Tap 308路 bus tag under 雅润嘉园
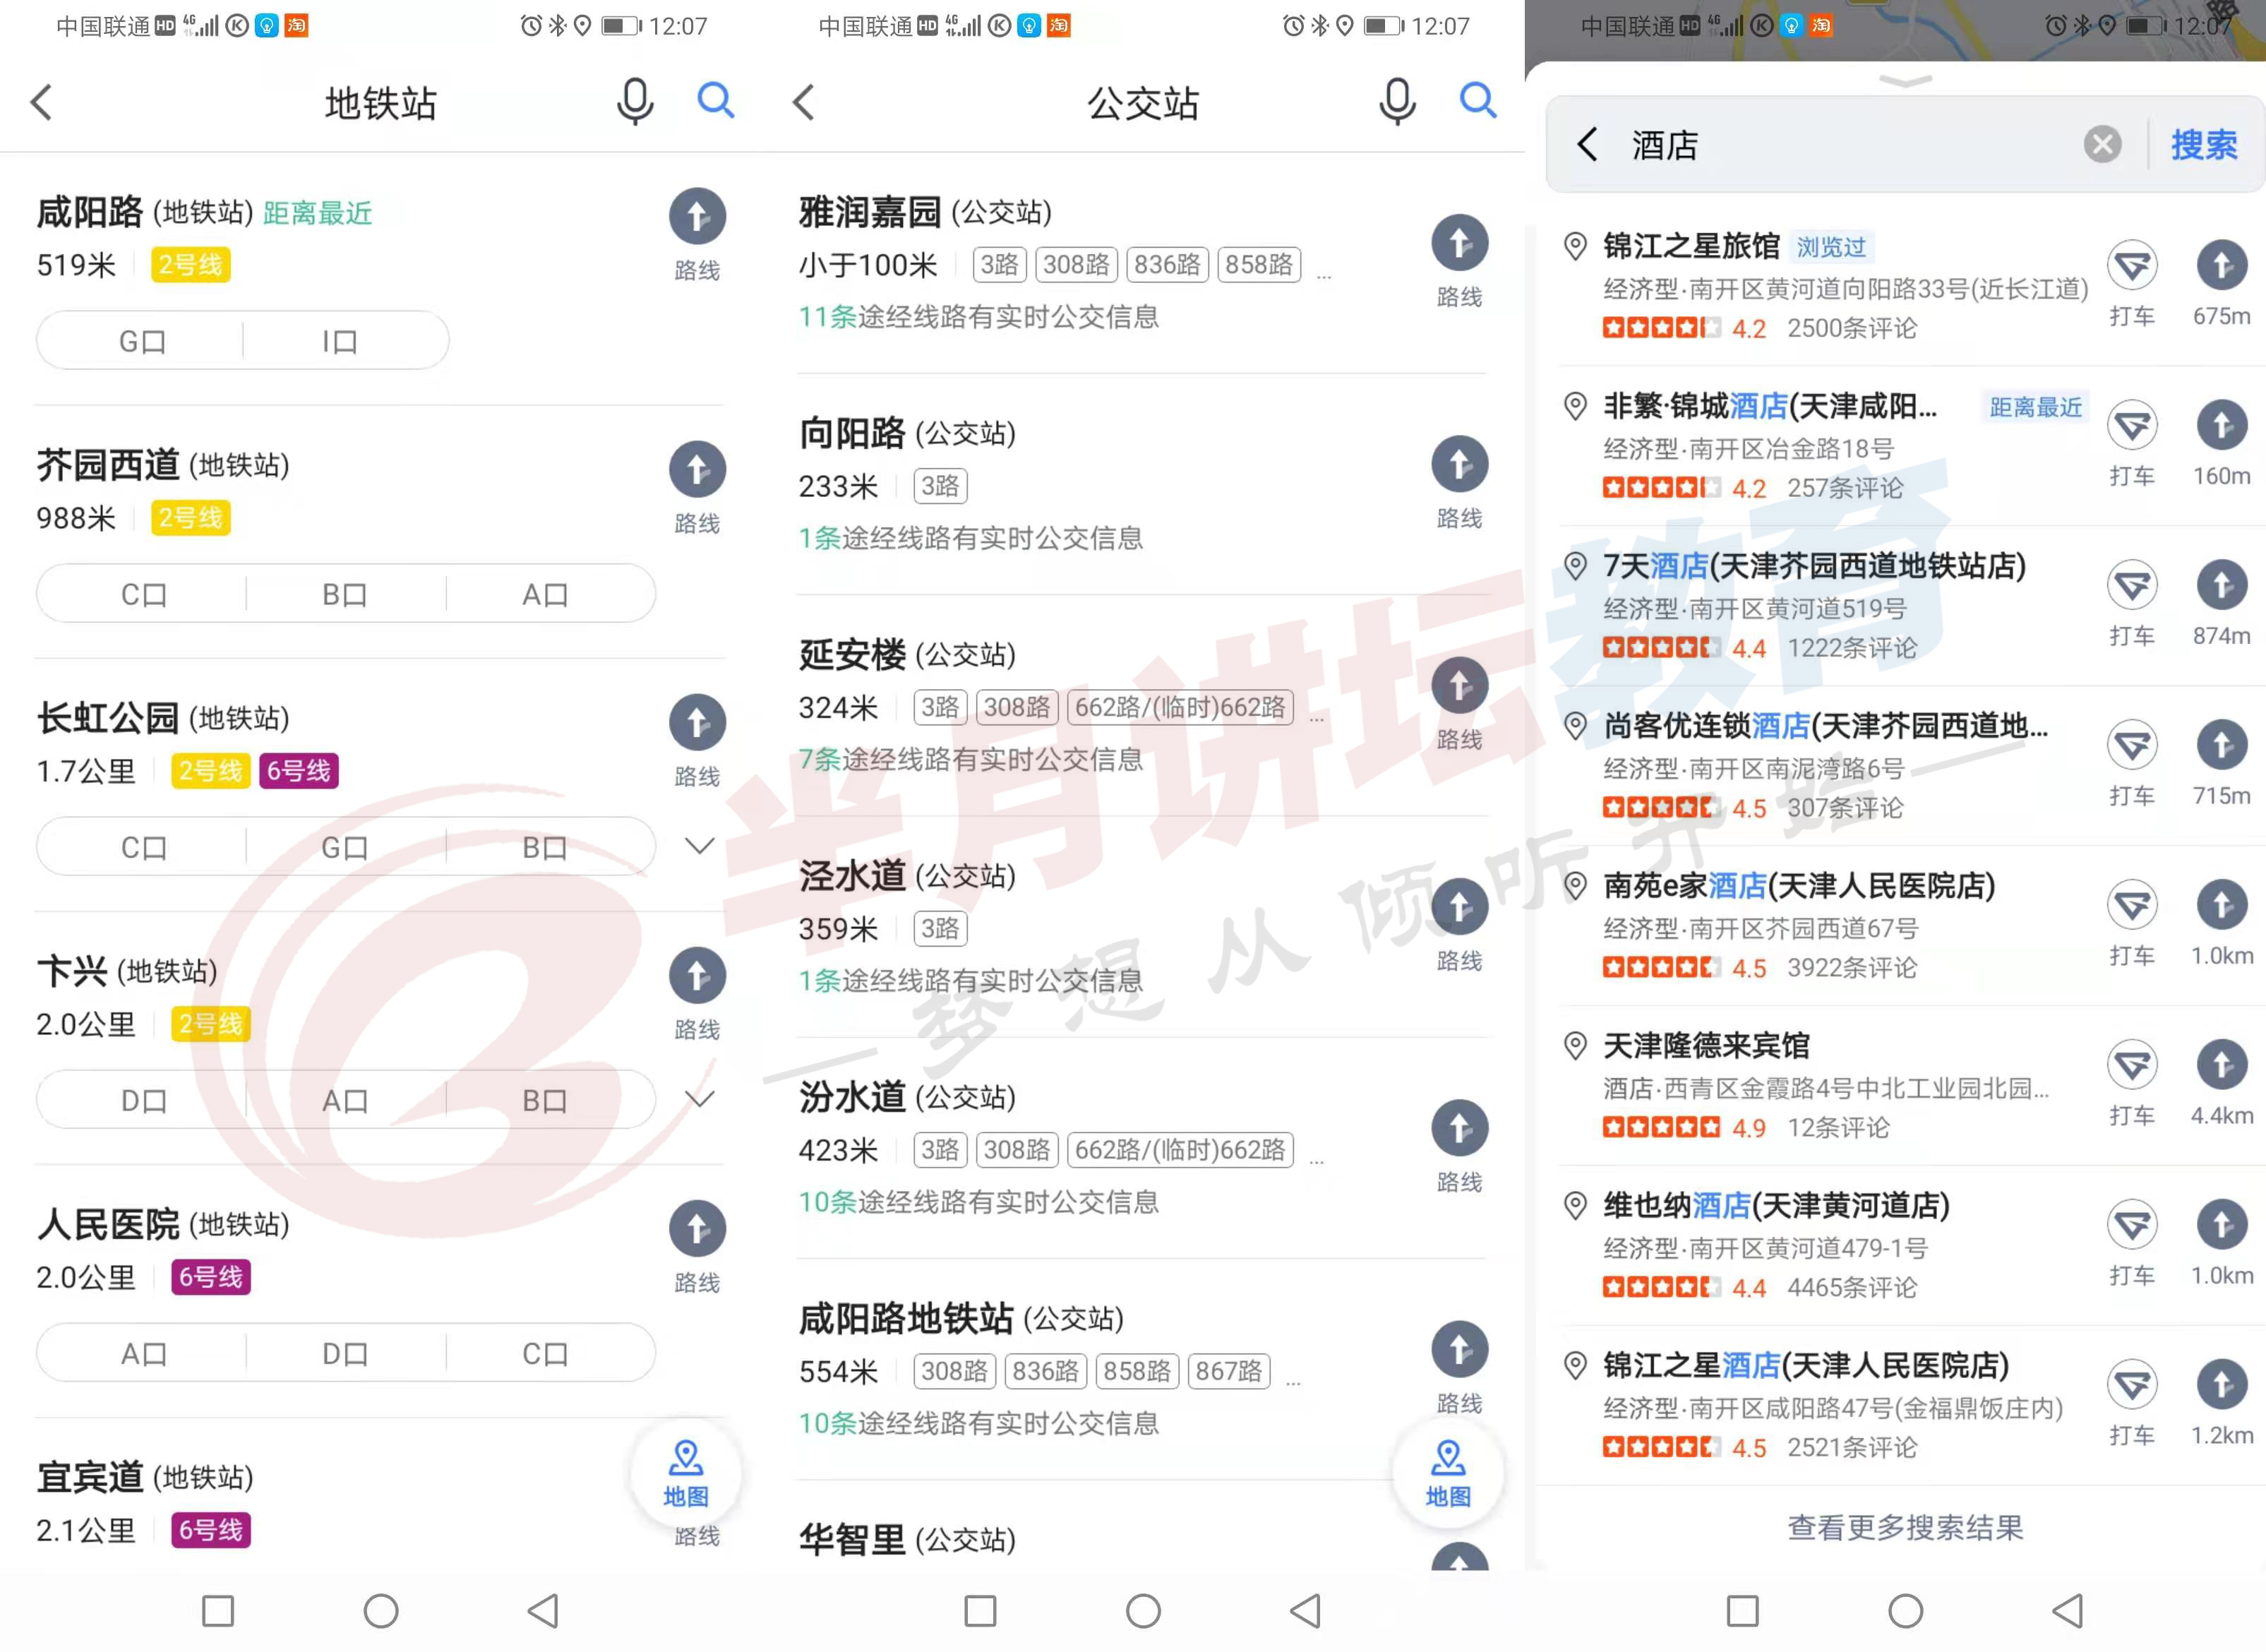Image resolution: width=2266 pixels, height=1652 pixels. point(1076,264)
